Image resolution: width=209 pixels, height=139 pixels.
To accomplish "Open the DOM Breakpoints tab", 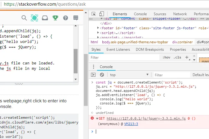I will click(x=150, y=50).
